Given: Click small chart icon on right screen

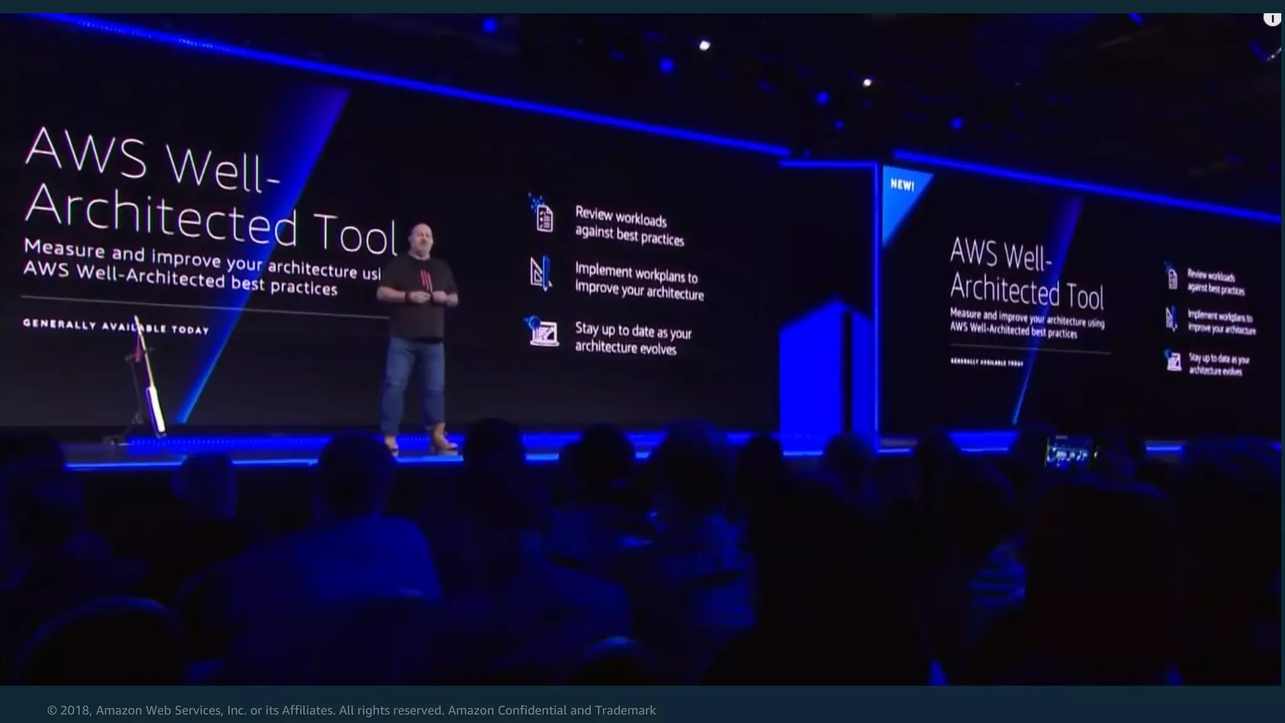Looking at the screenshot, I should pyautogui.click(x=1173, y=361).
